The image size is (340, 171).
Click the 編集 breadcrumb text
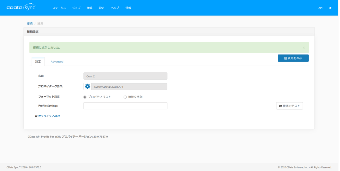[x=41, y=23]
